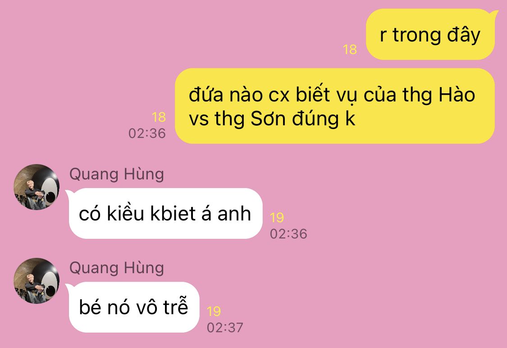
Task: Click the Quang Hùng name above "bé nó vô trễ"
Action: click(117, 268)
